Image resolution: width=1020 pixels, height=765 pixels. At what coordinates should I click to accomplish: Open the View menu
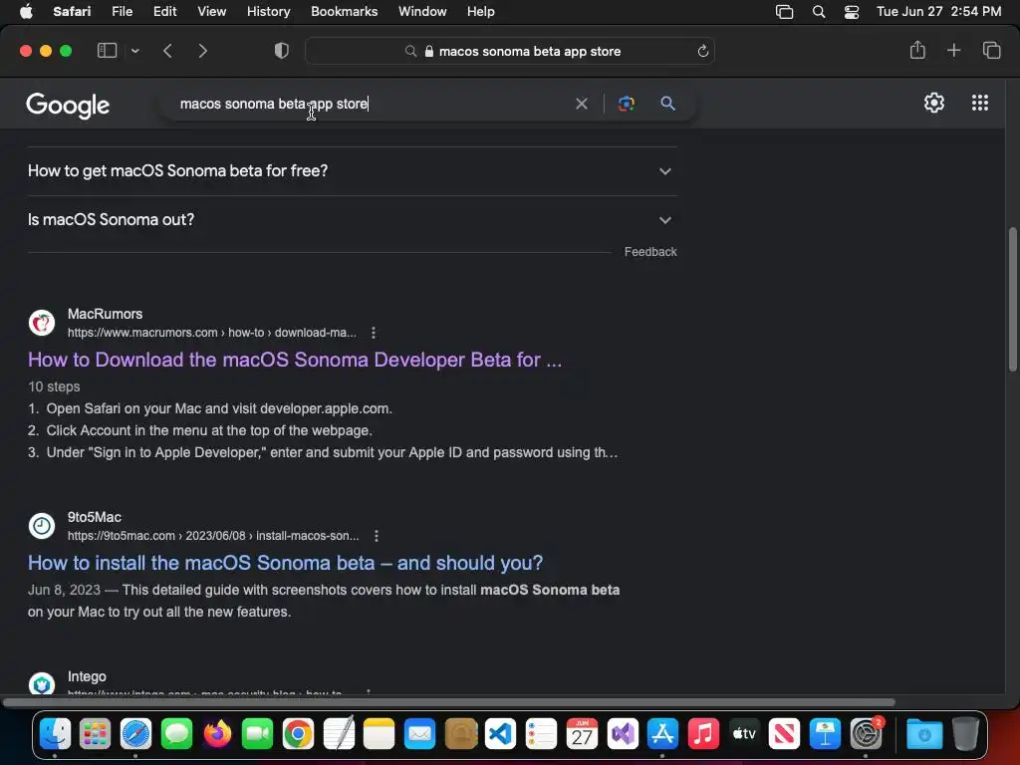pos(211,11)
